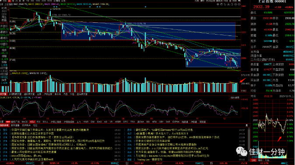Open the 指标说明 button in KDJ panel
Viewport: 295px width, 165px height.
point(235,98)
